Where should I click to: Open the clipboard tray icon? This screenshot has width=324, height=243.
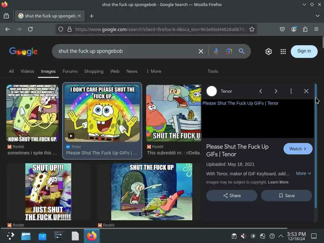(234, 236)
